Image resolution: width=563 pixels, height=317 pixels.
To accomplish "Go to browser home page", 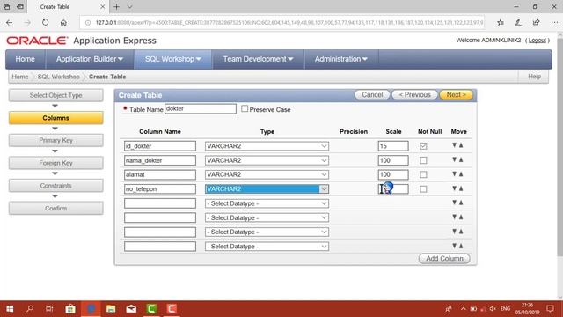I will (x=63, y=22).
